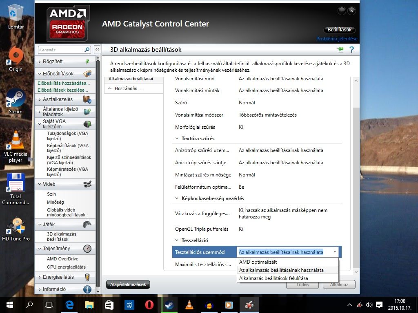Screen dimensions: 418x313
Task: Collapse the Textúra szűrés section
Action: (176, 139)
